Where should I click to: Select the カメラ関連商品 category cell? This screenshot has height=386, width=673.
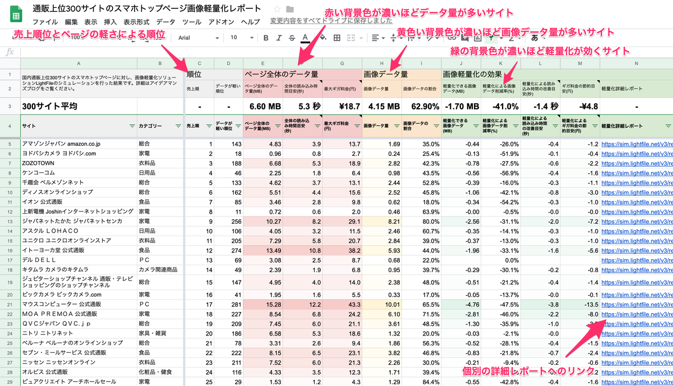click(160, 269)
